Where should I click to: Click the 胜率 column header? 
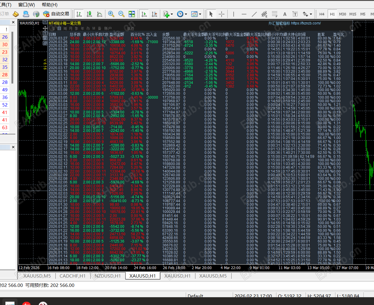[321, 34]
